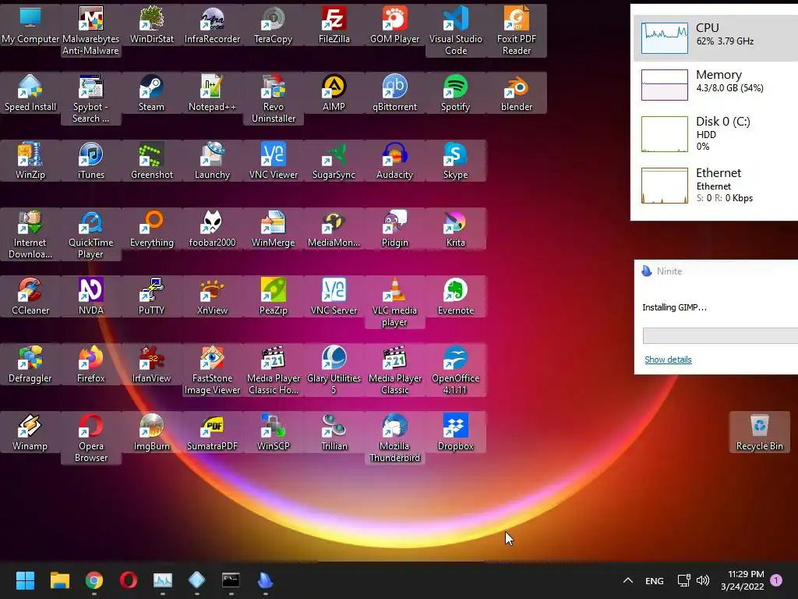Select the Greenshot shortcut
The height and width of the screenshot is (599, 798).
(152, 161)
